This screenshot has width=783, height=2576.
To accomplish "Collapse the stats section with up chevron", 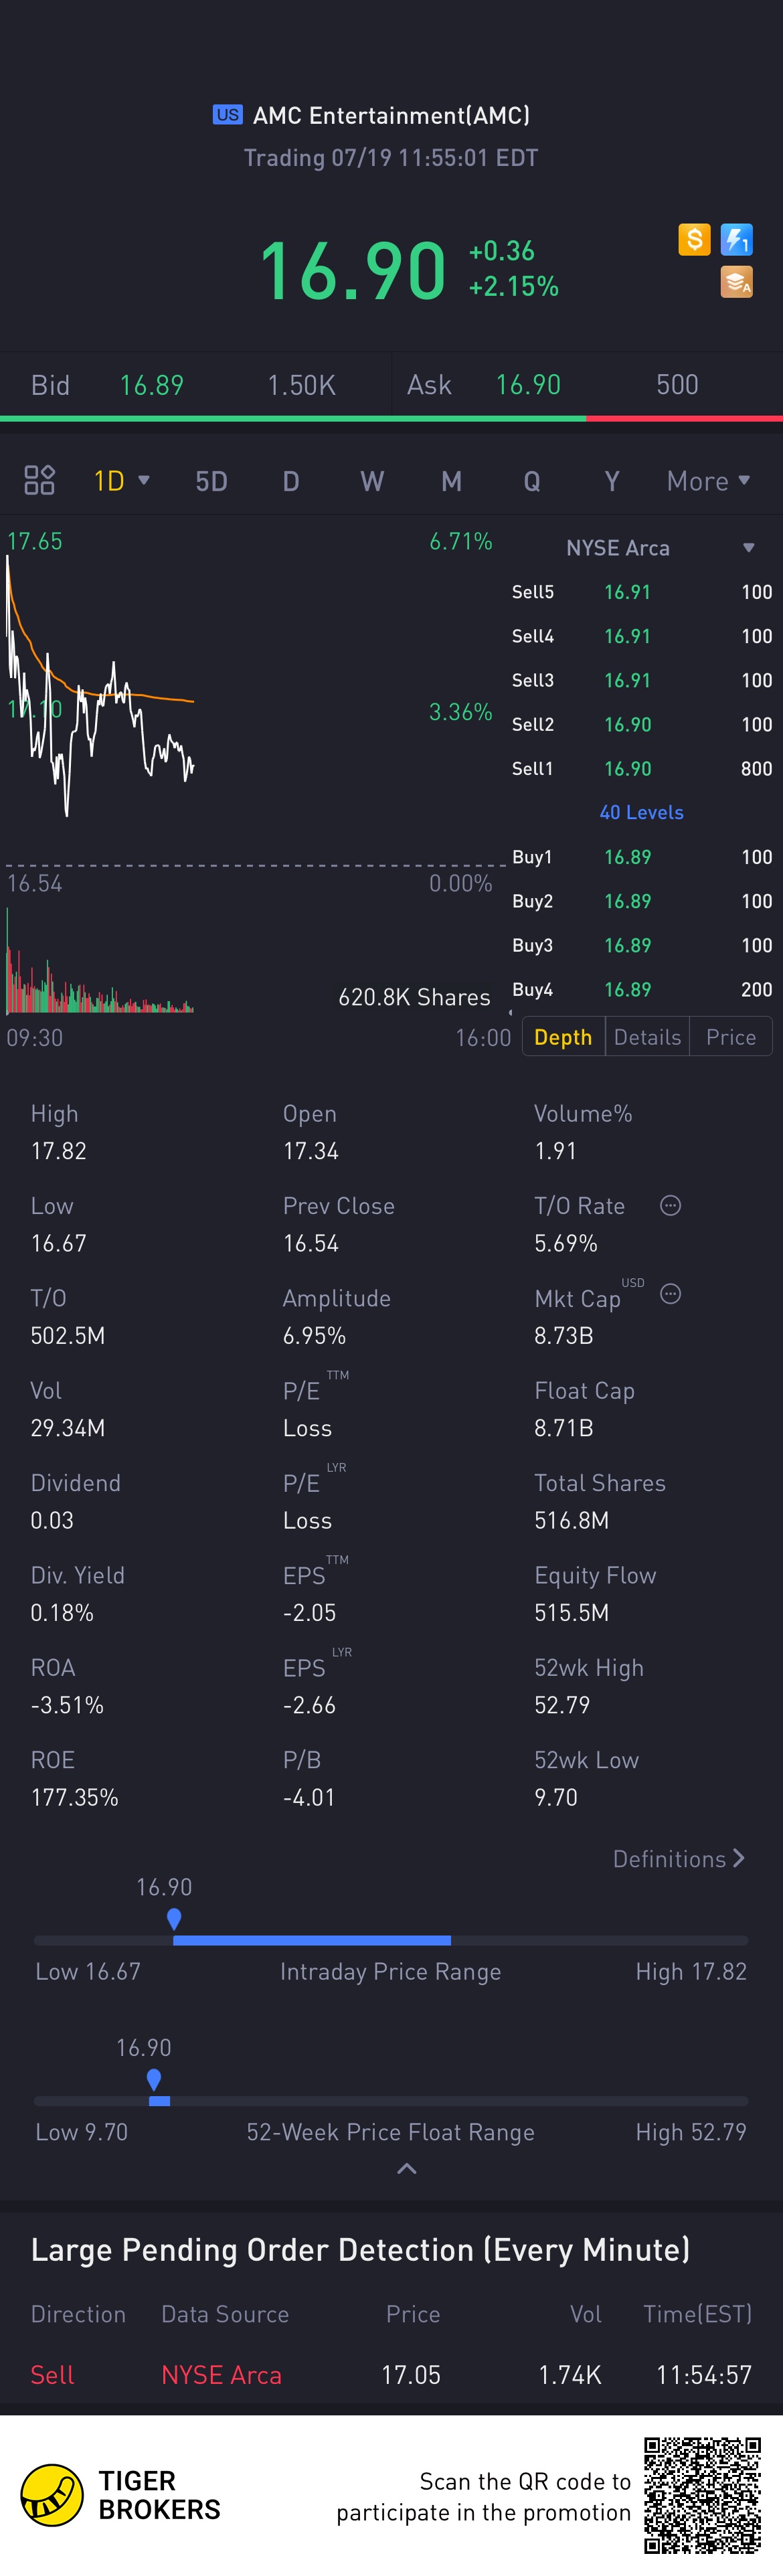I will point(406,2168).
